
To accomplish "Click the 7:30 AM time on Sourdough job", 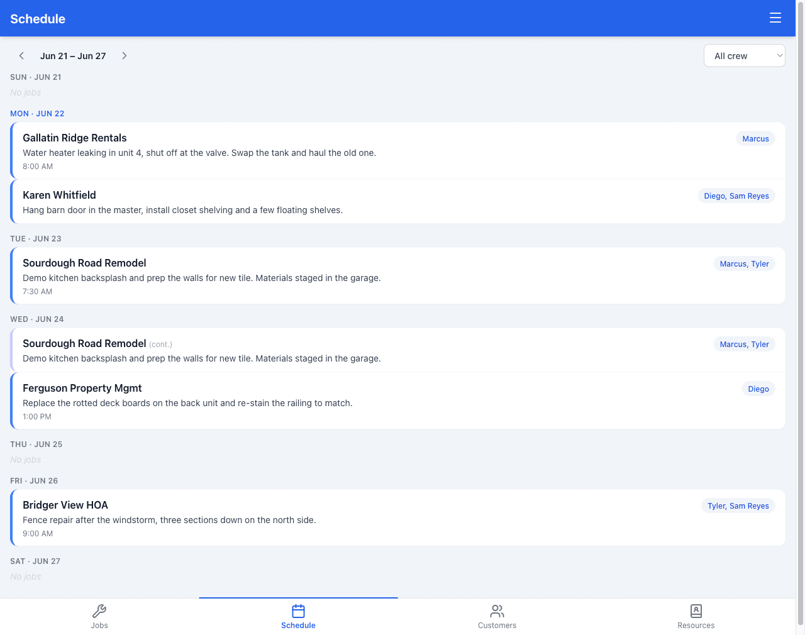I will pyautogui.click(x=38, y=292).
